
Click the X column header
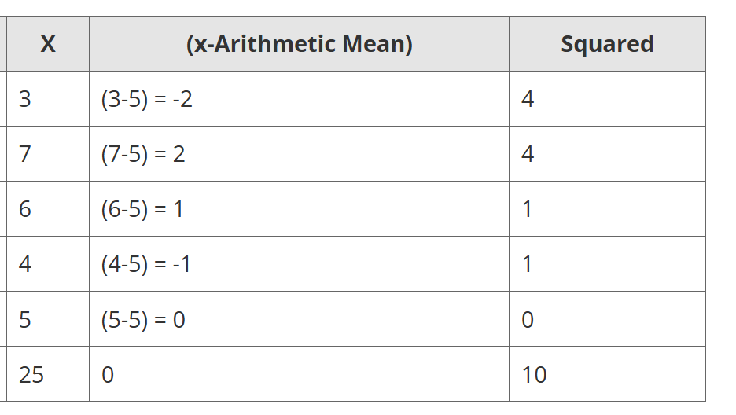click(48, 44)
